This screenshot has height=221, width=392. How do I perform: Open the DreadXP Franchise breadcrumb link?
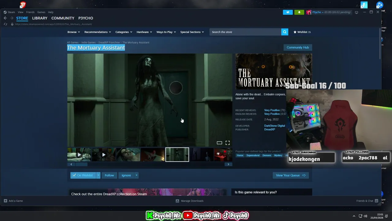point(109,42)
